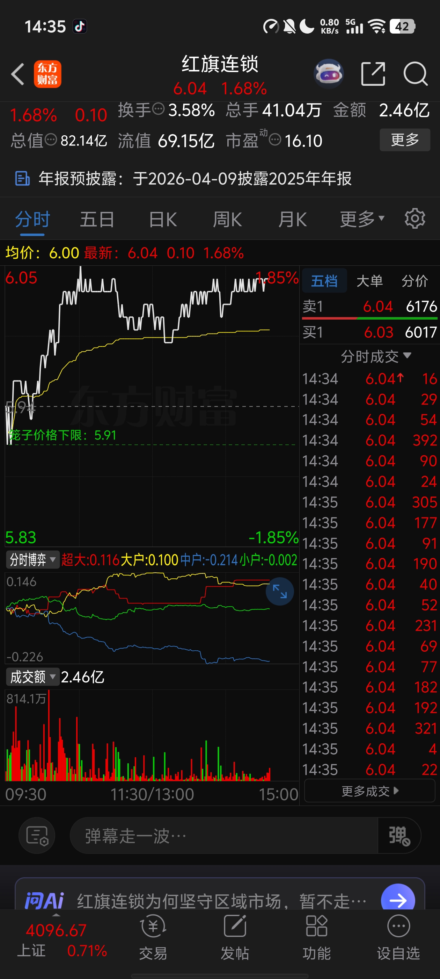
Task: Tap the 红旗连锁 stock title
Action: click(x=220, y=64)
